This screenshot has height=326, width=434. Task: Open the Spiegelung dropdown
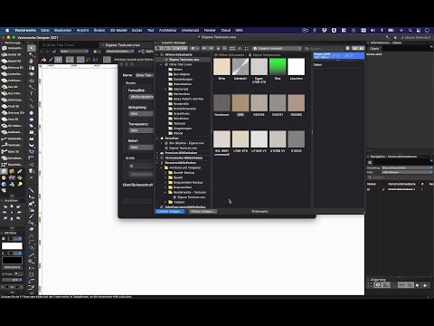coord(141,113)
